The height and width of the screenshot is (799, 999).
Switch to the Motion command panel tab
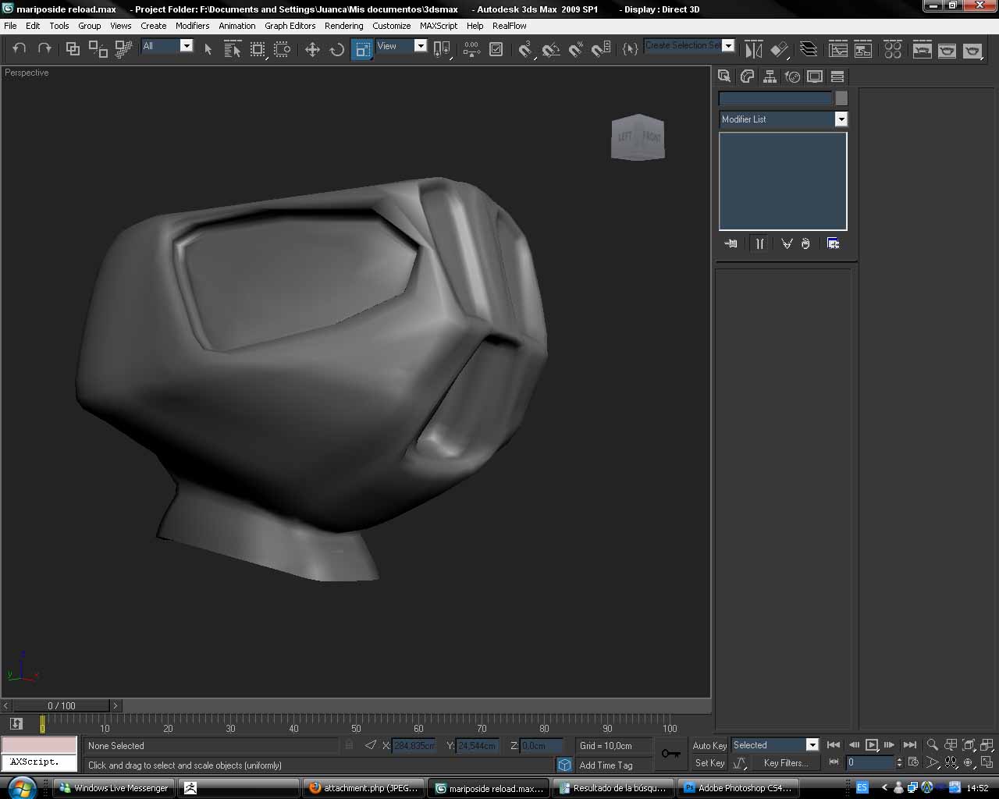[x=792, y=76]
